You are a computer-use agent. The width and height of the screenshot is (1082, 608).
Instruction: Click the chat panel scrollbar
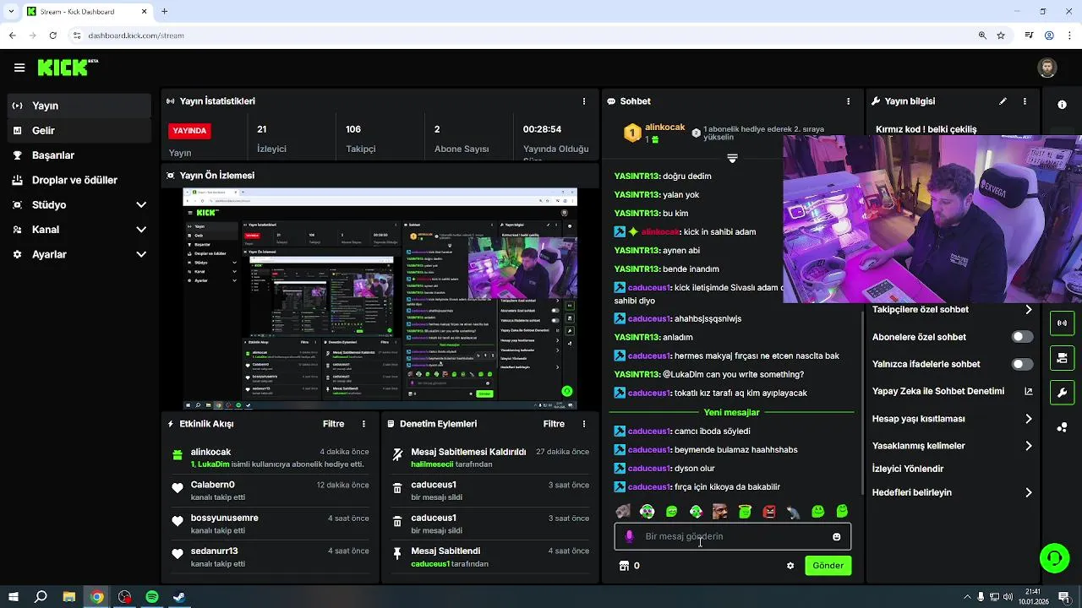(x=862, y=401)
